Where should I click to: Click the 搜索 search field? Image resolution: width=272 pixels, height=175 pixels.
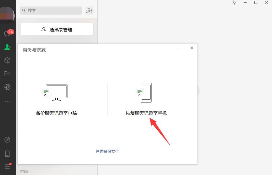[x=51, y=10]
